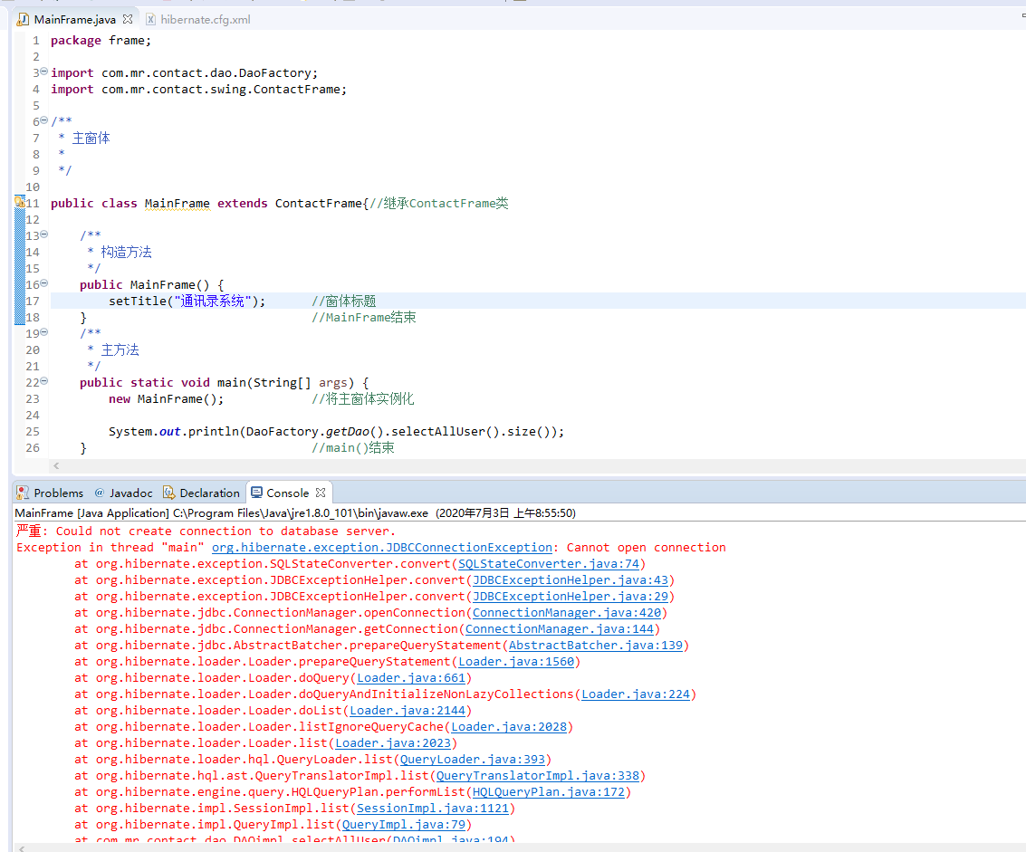Collapse the import block at line 3
The height and width of the screenshot is (852, 1026).
pos(43,71)
